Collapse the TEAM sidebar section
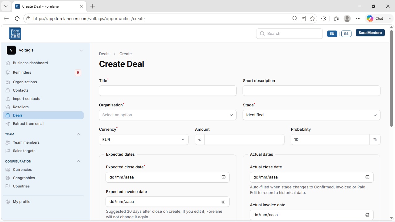 tap(78, 134)
